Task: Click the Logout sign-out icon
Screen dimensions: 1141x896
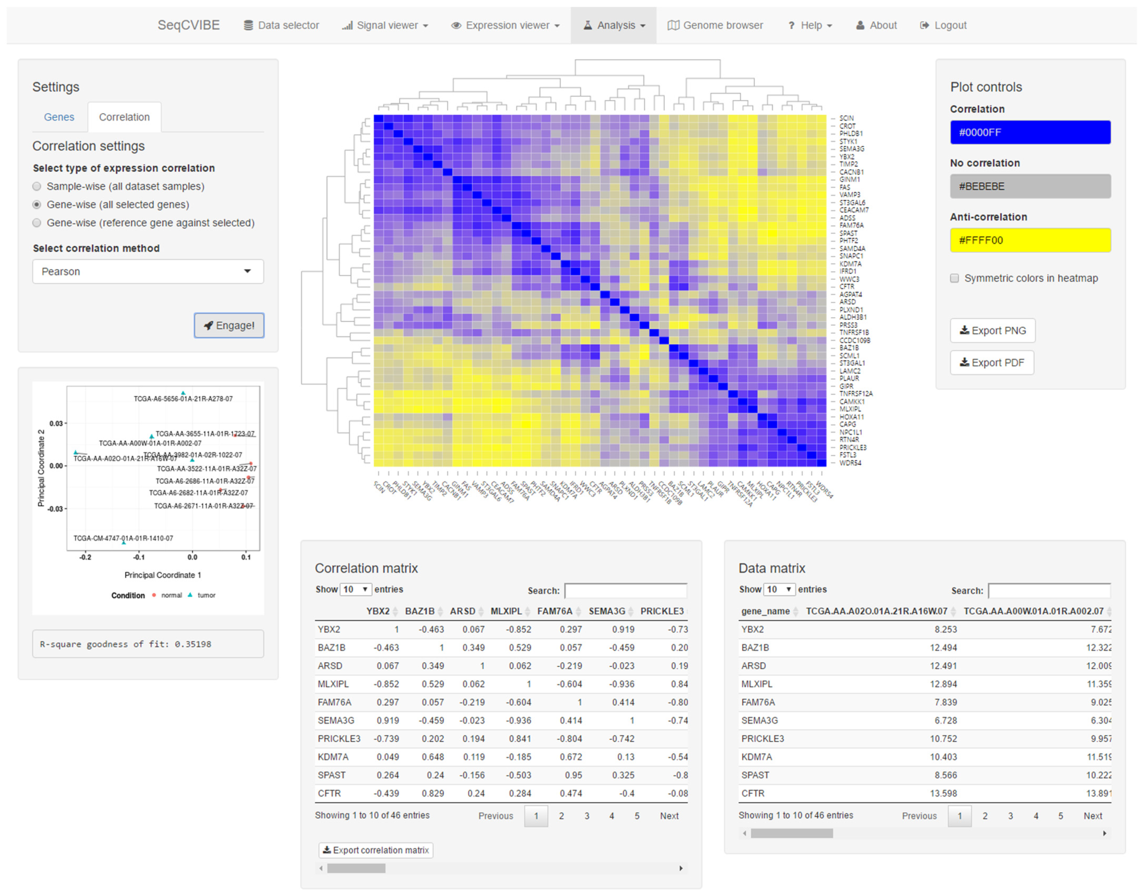Action: click(x=924, y=25)
